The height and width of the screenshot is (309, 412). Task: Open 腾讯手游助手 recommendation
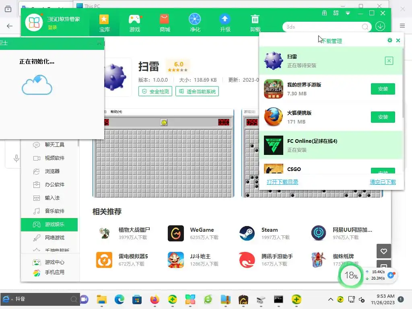point(266,260)
